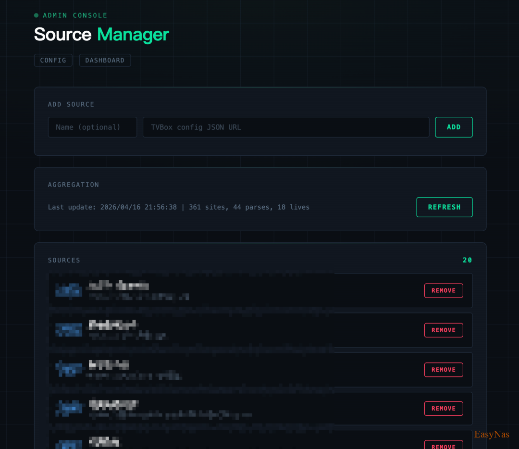Select the "Last update" aggregation status text
The height and width of the screenshot is (449, 519).
pos(179,207)
